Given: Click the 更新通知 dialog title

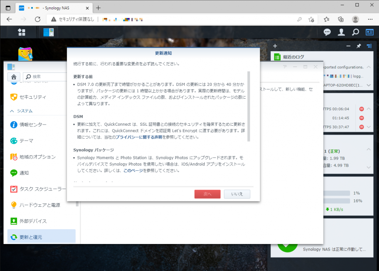Looking at the screenshot, I should click(x=163, y=53).
